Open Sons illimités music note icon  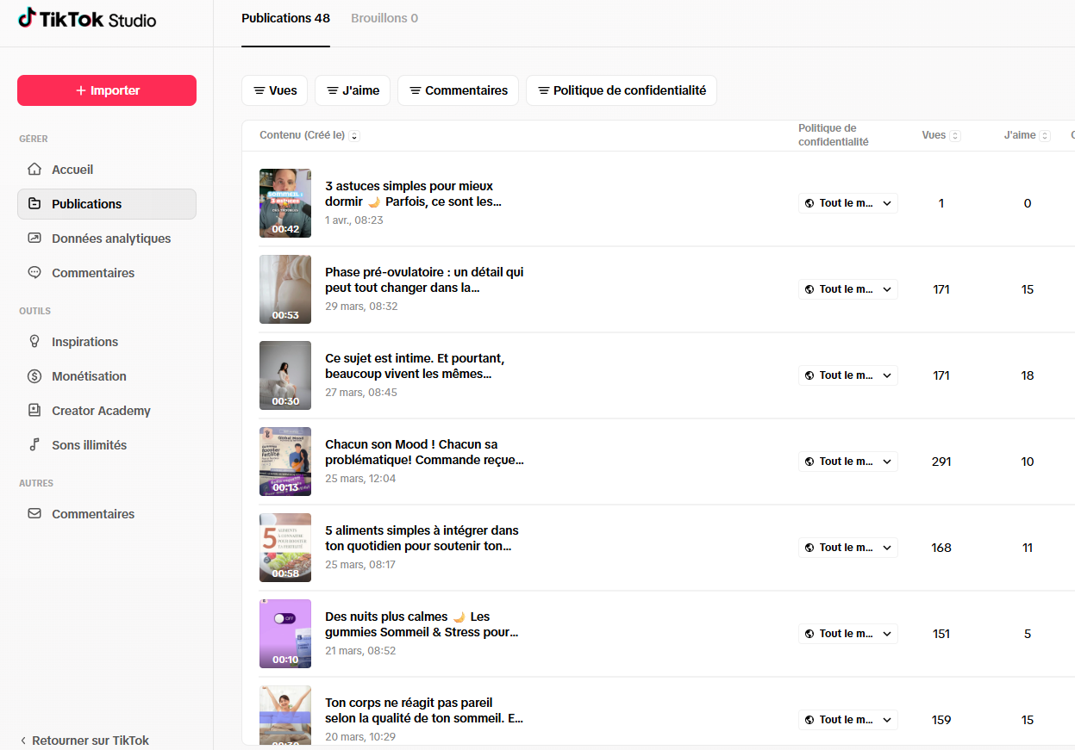tap(34, 445)
